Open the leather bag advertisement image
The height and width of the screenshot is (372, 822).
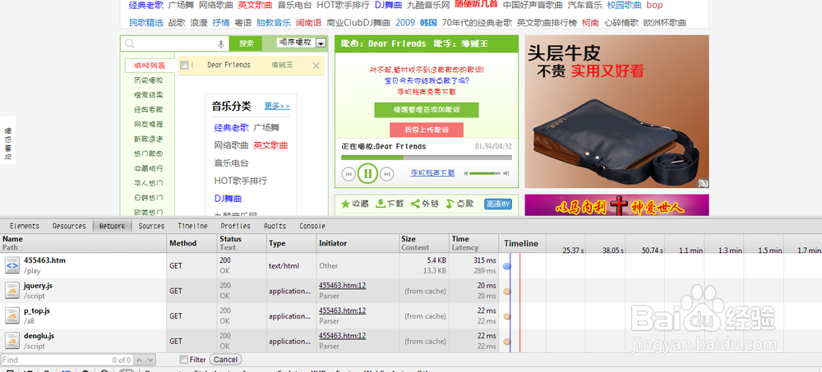point(616,112)
